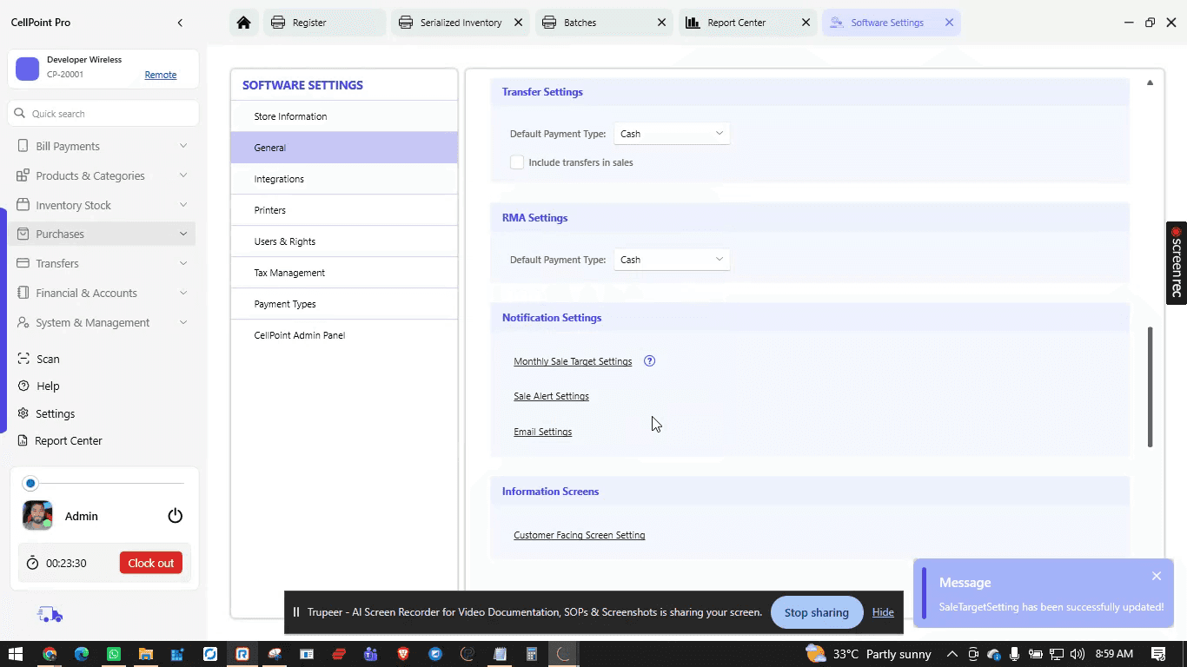
Task: Open Google Chrome from the taskbar
Action: point(50,654)
